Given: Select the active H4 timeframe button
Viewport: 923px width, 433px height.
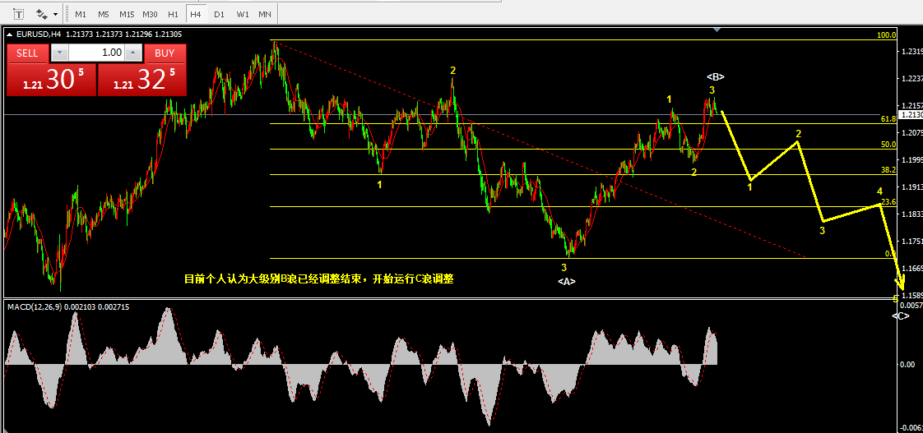Looking at the screenshot, I should point(196,13).
